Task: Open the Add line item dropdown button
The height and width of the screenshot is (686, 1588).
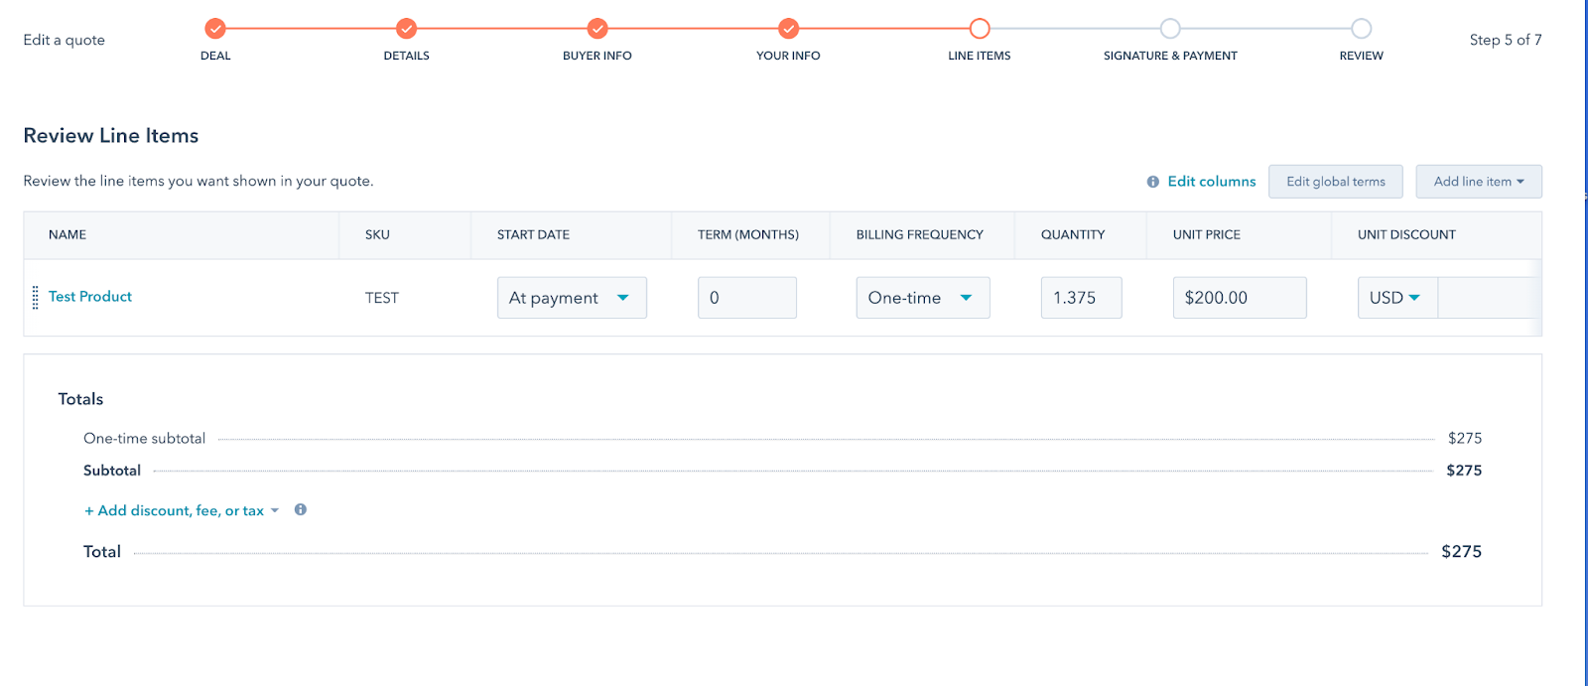Action: pyautogui.click(x=1479, y=182)
